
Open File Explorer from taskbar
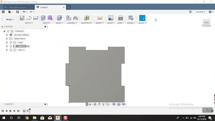point(35,118)
